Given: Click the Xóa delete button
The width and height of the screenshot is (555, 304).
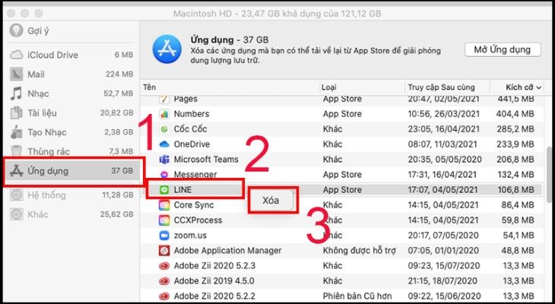Looking at the screenshot, I should coord(271,201).
